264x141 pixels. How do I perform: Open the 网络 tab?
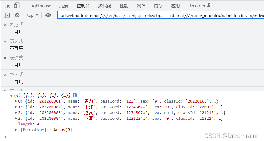pyautogui.click(x=141, y=6)
